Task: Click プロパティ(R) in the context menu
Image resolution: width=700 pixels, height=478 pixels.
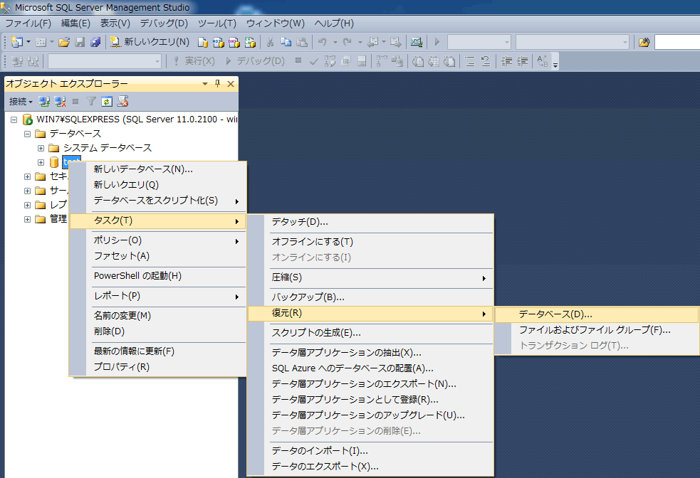Action: pos(121,367)
